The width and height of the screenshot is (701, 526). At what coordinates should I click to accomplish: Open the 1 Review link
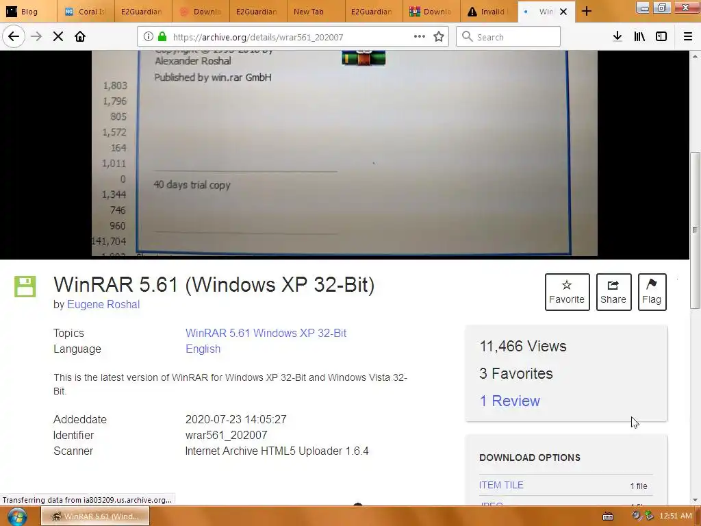point(509,401)
